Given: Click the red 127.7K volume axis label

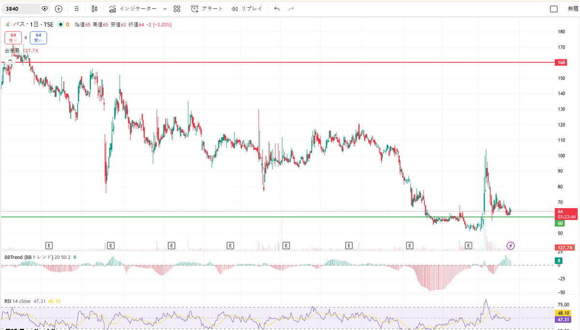Looking at the screenshot, I should [565, 247].
